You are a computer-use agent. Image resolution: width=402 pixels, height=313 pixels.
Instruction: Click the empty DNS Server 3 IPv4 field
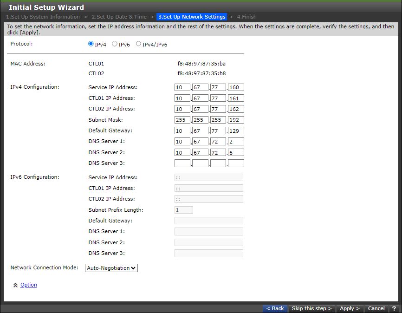click(182, 163)
